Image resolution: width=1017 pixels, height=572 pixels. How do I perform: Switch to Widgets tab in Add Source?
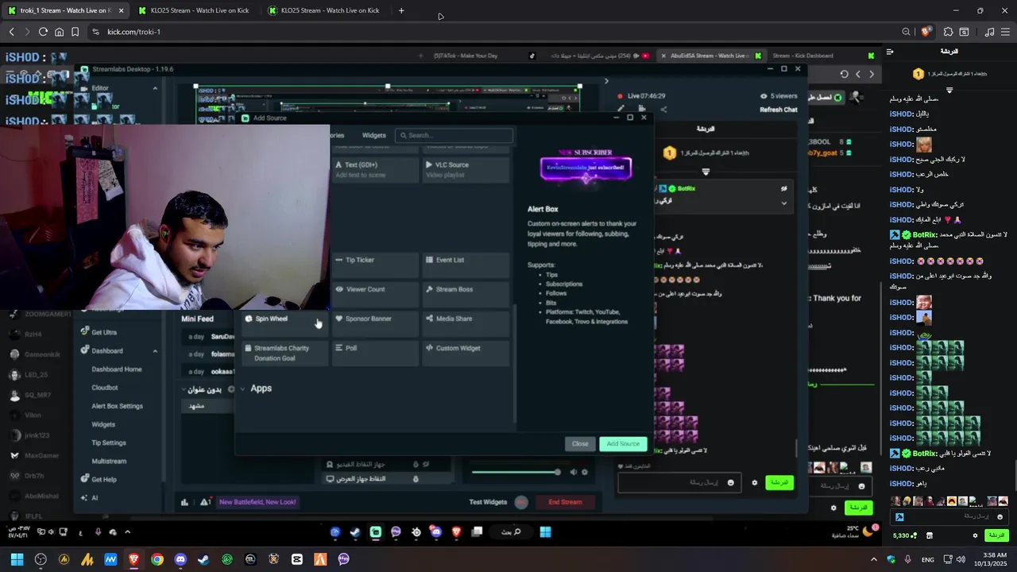(x=373, y=135)
